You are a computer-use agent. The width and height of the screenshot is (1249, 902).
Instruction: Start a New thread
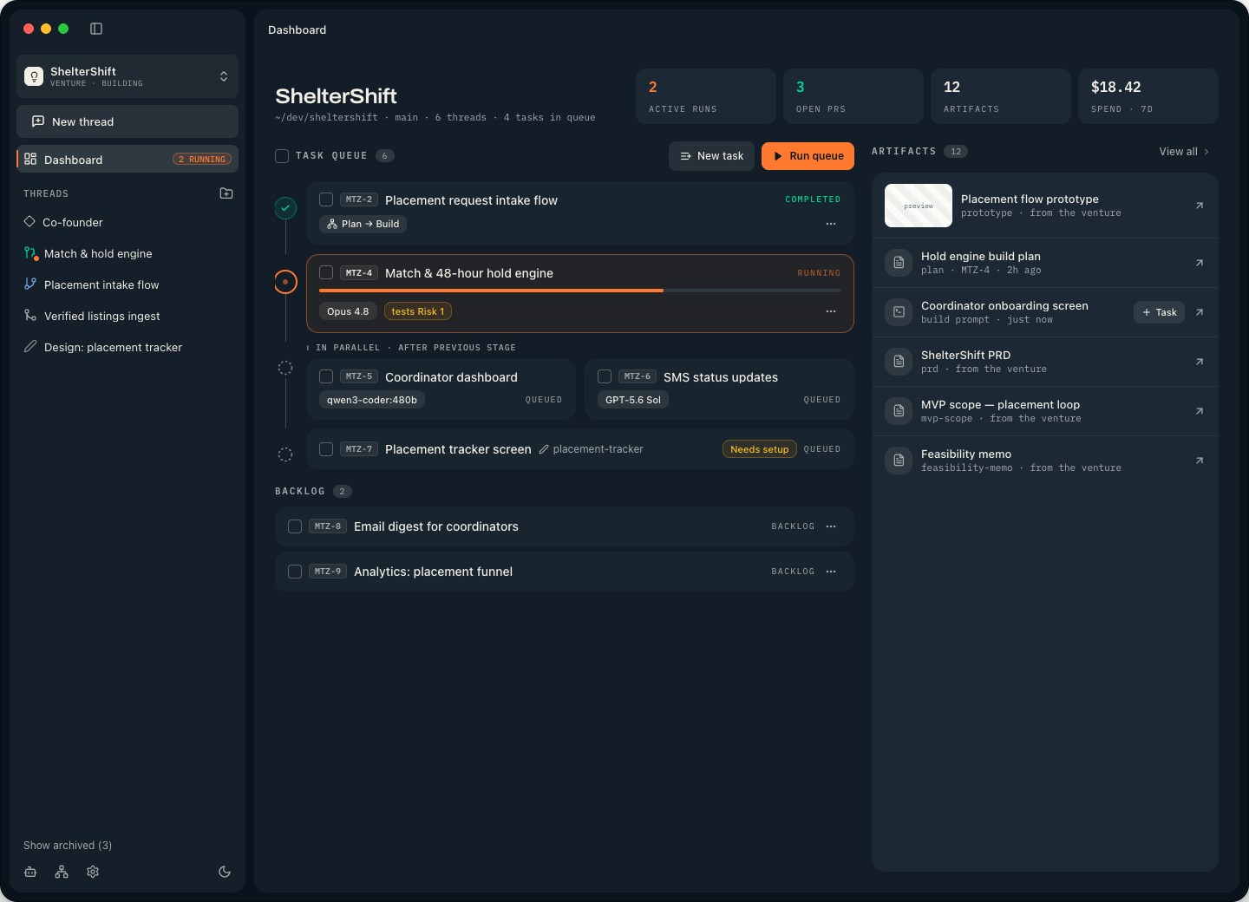(128, 121)
